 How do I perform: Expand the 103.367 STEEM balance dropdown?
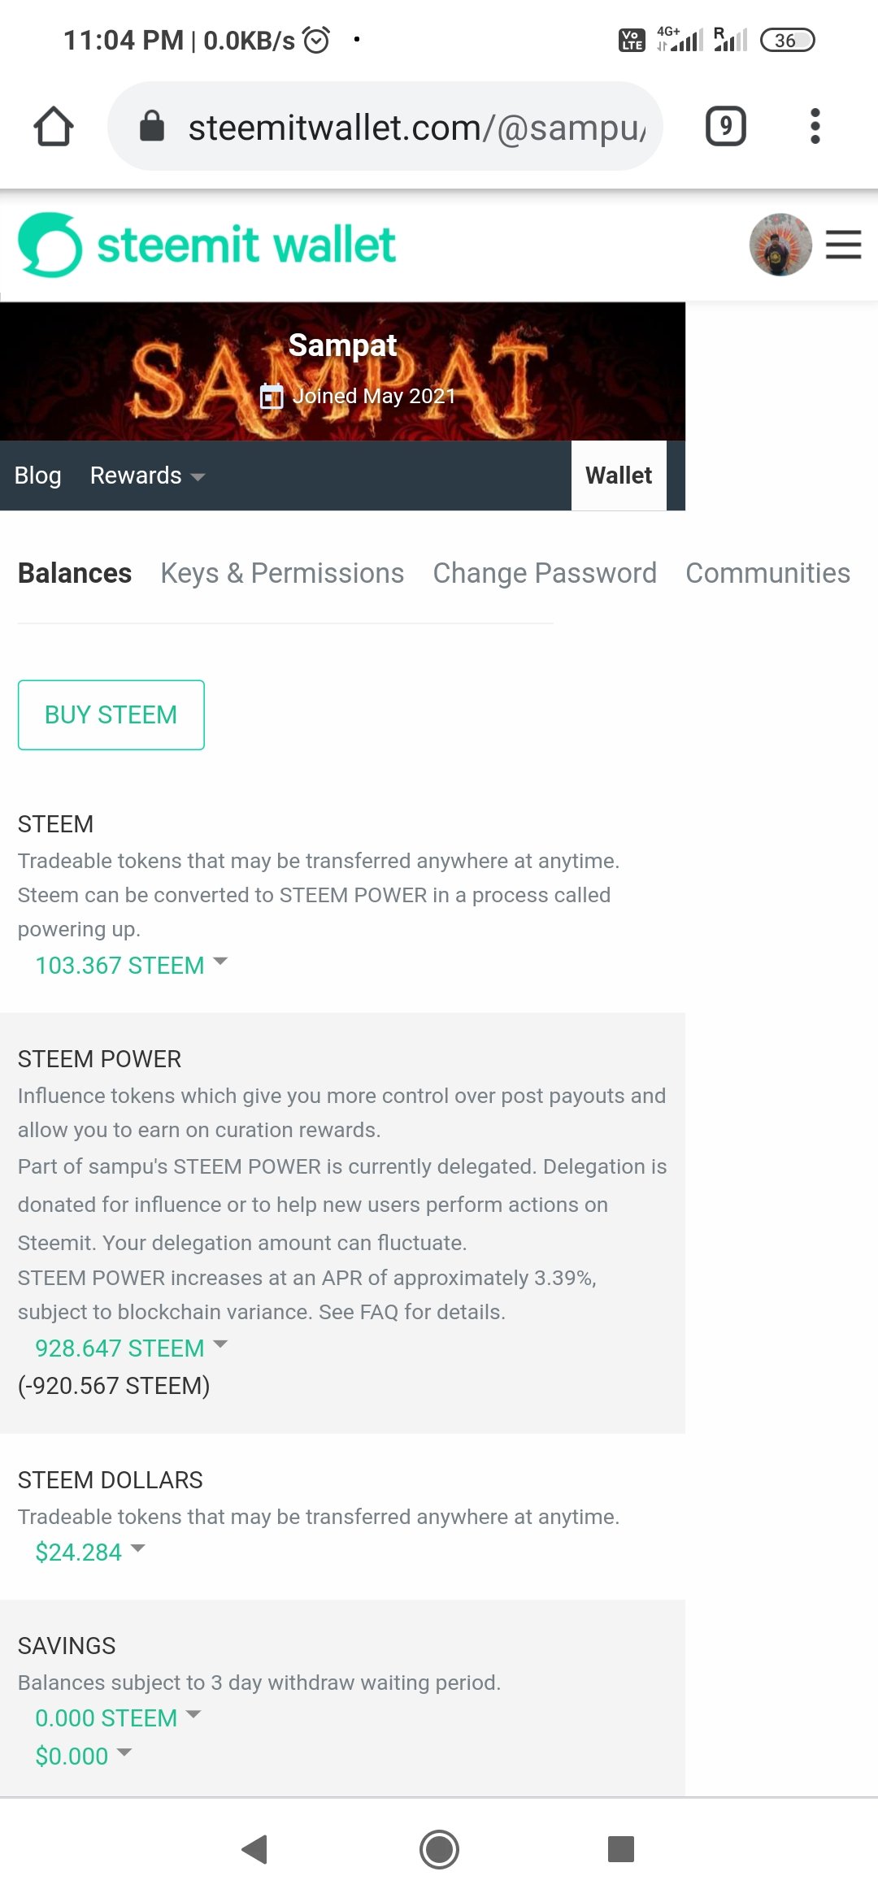click(131, 965)
